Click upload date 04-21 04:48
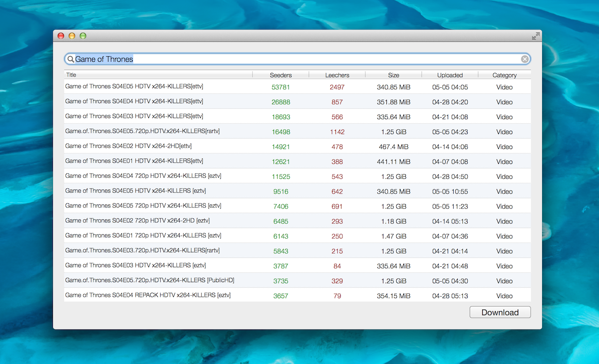 click(x=450, y=266)
